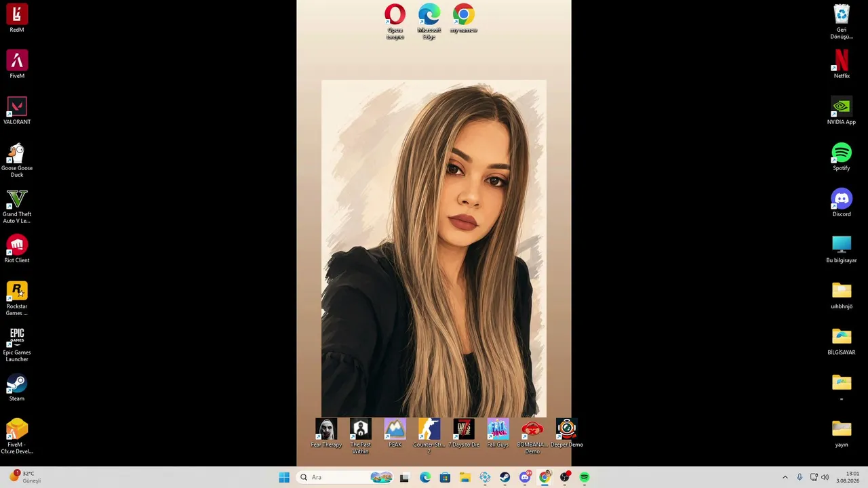Select the BOMBANA Demo game shortcut
The height and width of the screenshot is (488, 868).
tap(532, 436)
